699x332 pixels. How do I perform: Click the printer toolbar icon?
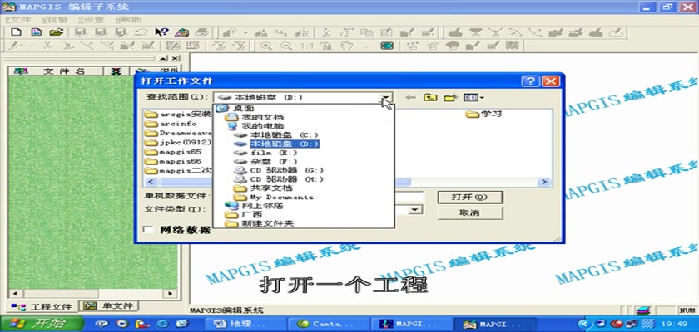click(202, 32)
